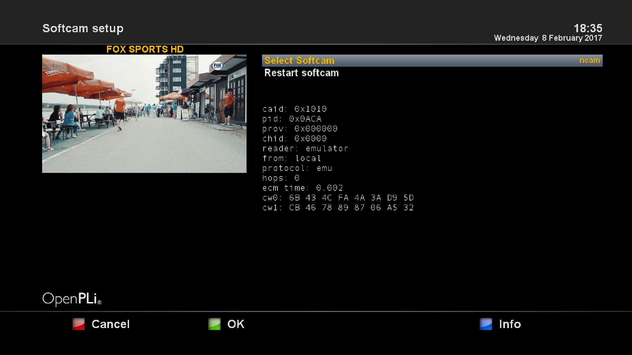Image resolution: width=632 pixels, height=355 pixels.
Task: Click the reader: emulator line
Action: click(x=305, y=149)
